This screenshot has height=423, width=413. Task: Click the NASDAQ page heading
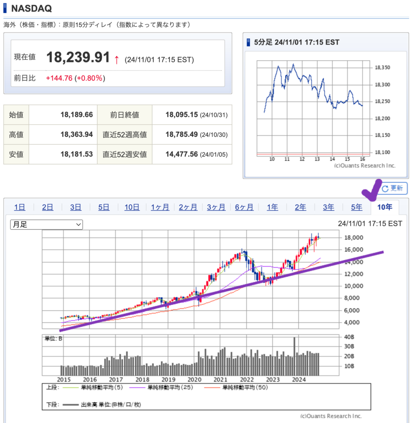click(x=31, y=8)
